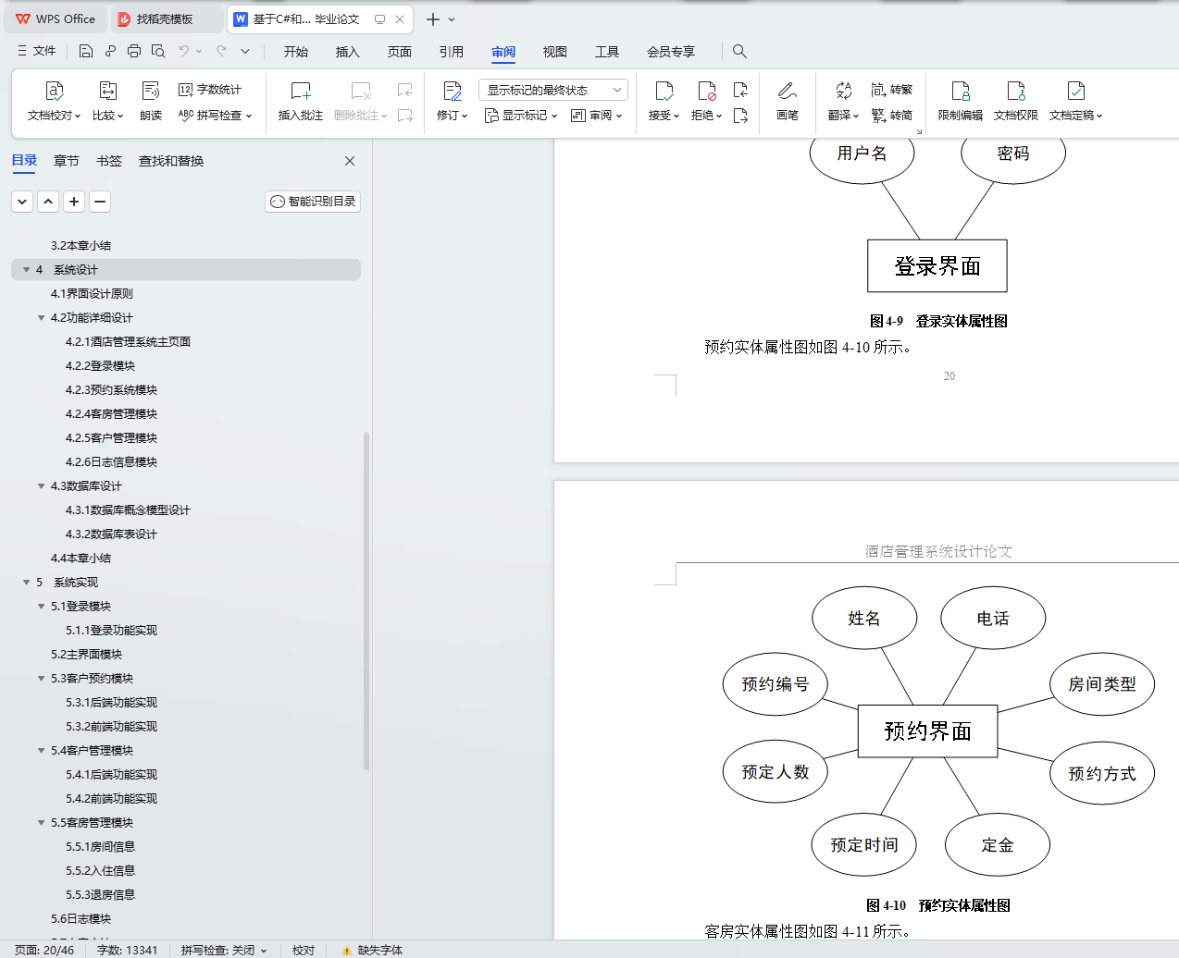Open the 显示标记的最终状态 dropdown
Screen dimensions: 1179x958
coord(552,90)
